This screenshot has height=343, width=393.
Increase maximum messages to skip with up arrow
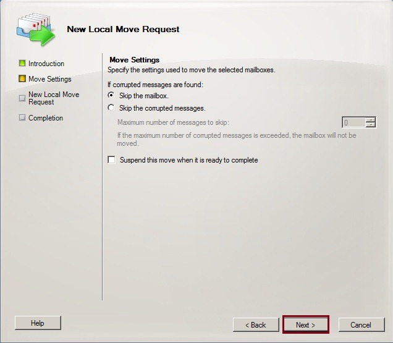coord(370,119)
